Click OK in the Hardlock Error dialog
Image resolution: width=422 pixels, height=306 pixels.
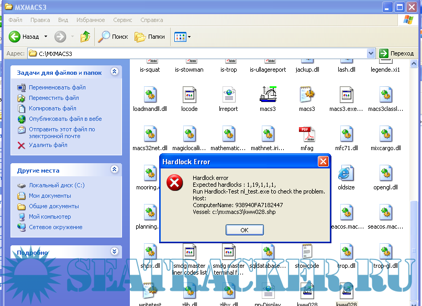245,230
